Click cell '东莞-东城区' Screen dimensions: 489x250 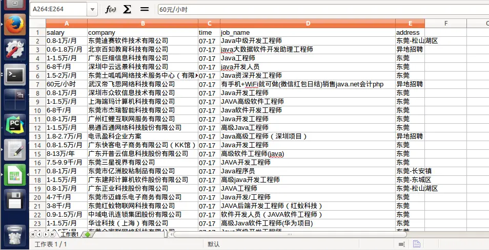tap(410, 180)
